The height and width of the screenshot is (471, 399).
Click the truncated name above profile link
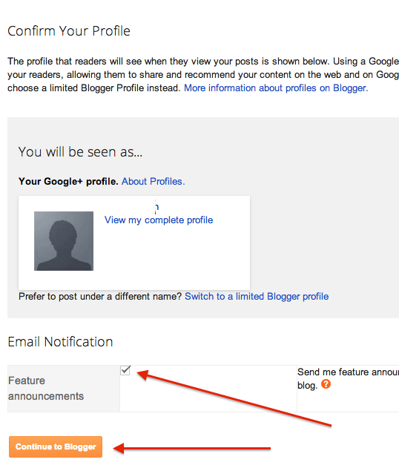coord(156,207)
